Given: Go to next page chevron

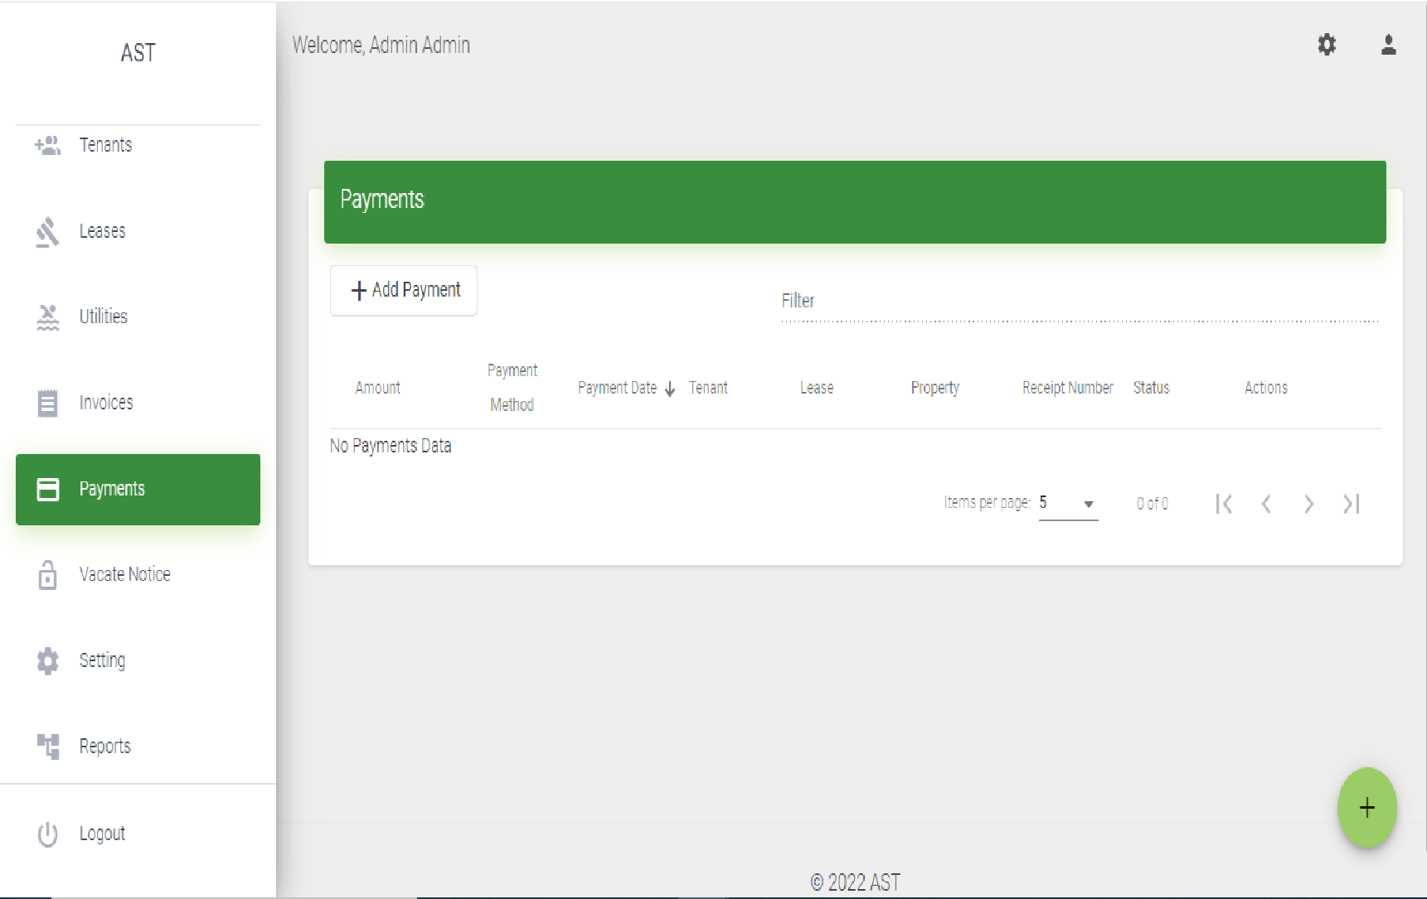Looking at the screenshot, I should (x=1308, y=504).
